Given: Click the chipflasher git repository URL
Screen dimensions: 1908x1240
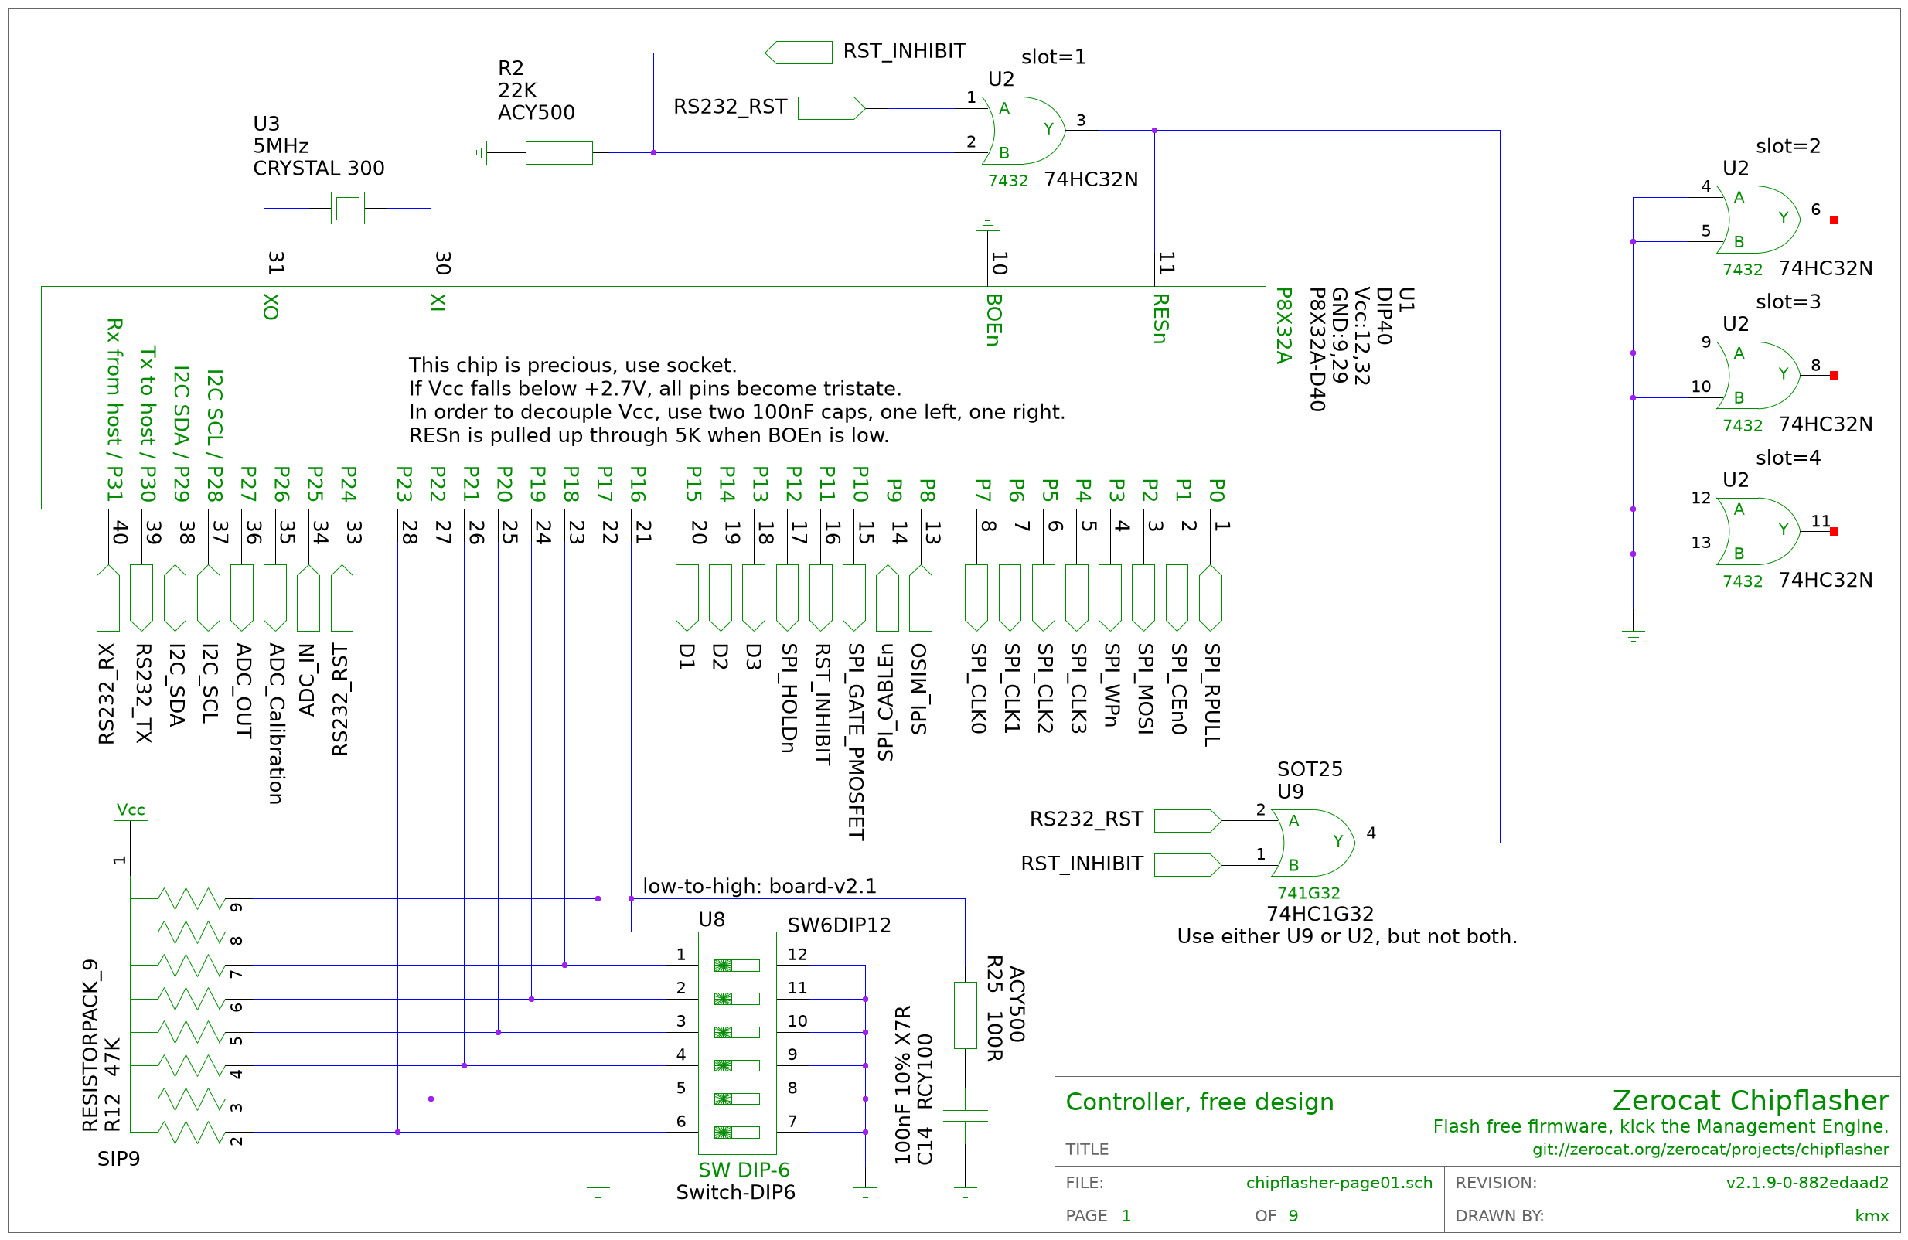Looking at the screenshot, I should (1711, 1150).
